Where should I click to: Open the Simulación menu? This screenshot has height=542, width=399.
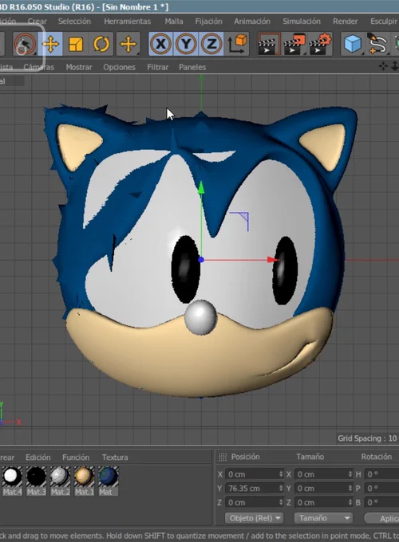coord(302,21)
